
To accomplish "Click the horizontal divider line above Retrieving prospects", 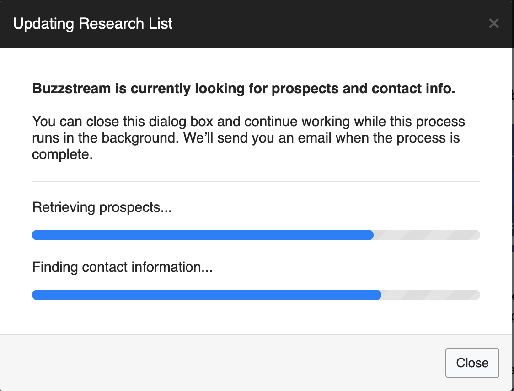I will pyautogui.click(x=256, y=182).
